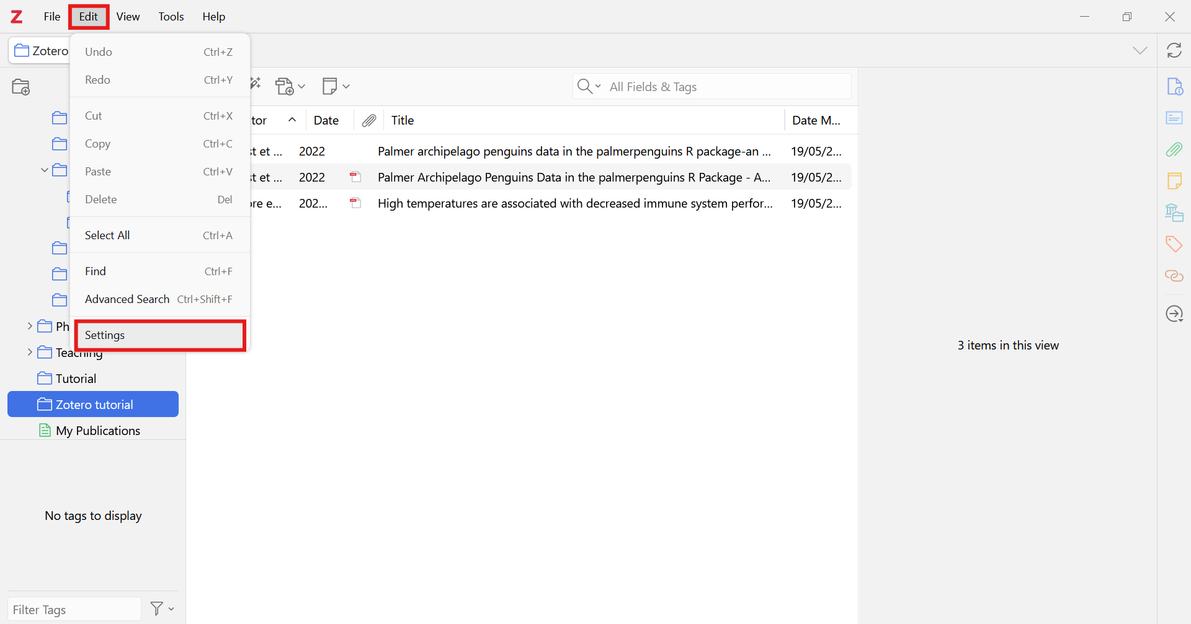The image size is (1191, 624).
Task: Click the Creator column sort arrow
Action: (x=292, y=120)
